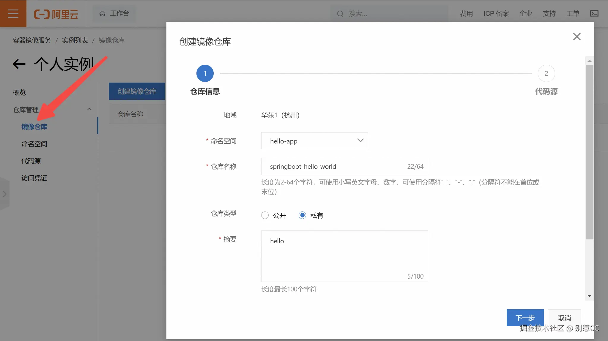This screenshot has width=608, height=341.
Task: Click the 下一步 button
Action: 525,318
